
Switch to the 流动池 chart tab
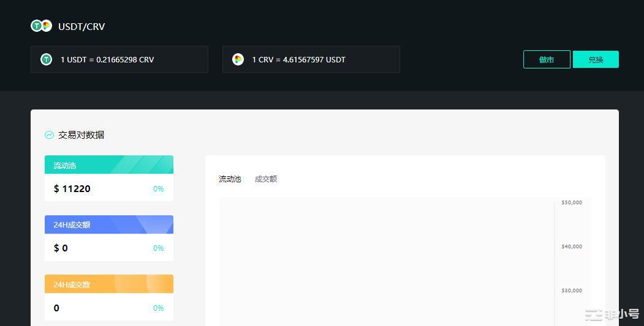click(x=230, y=179)
